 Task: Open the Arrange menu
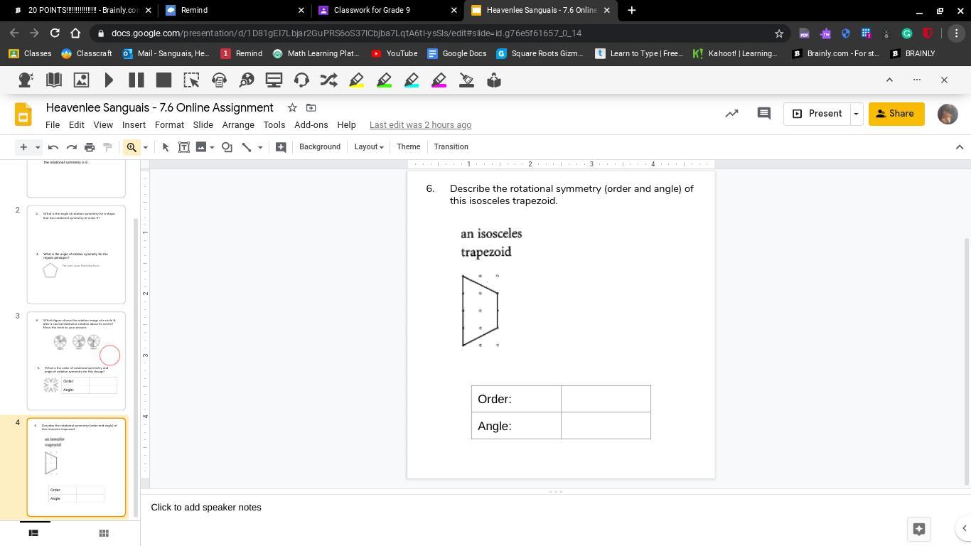(238, 125)
